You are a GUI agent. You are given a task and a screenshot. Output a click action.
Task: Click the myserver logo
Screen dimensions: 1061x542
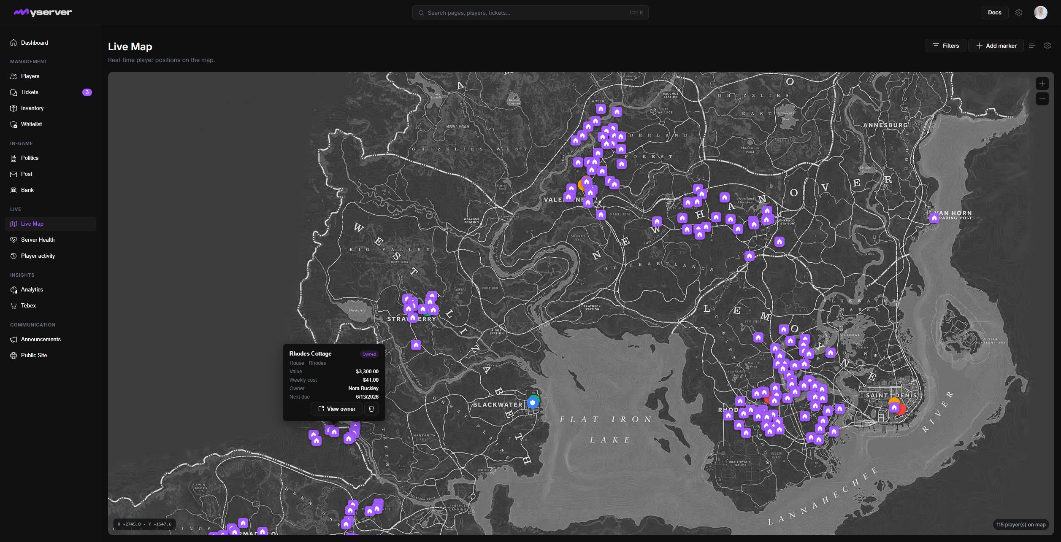click(43, 12)
